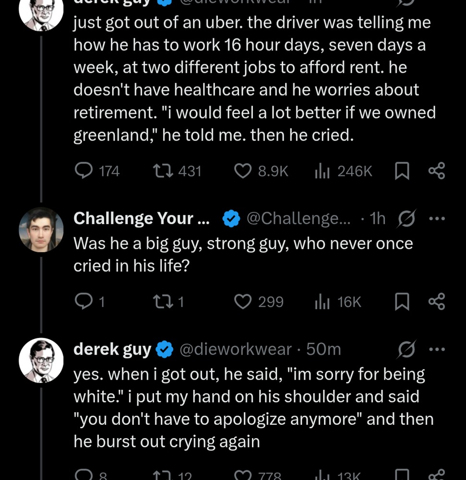Share the Uber driver tweet
The image size is (466, 480).
point(436,171)
